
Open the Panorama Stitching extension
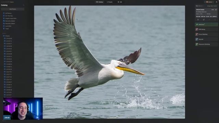[206, 44]
